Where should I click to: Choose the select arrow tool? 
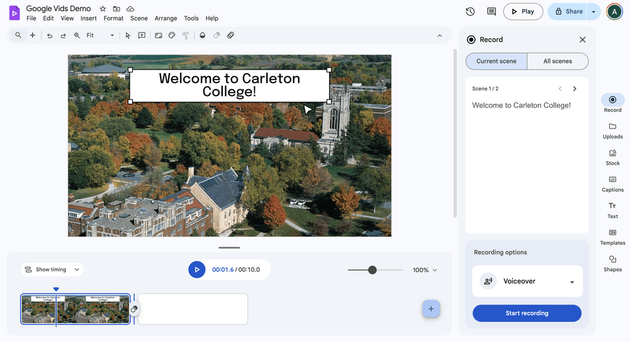[128, 35]
